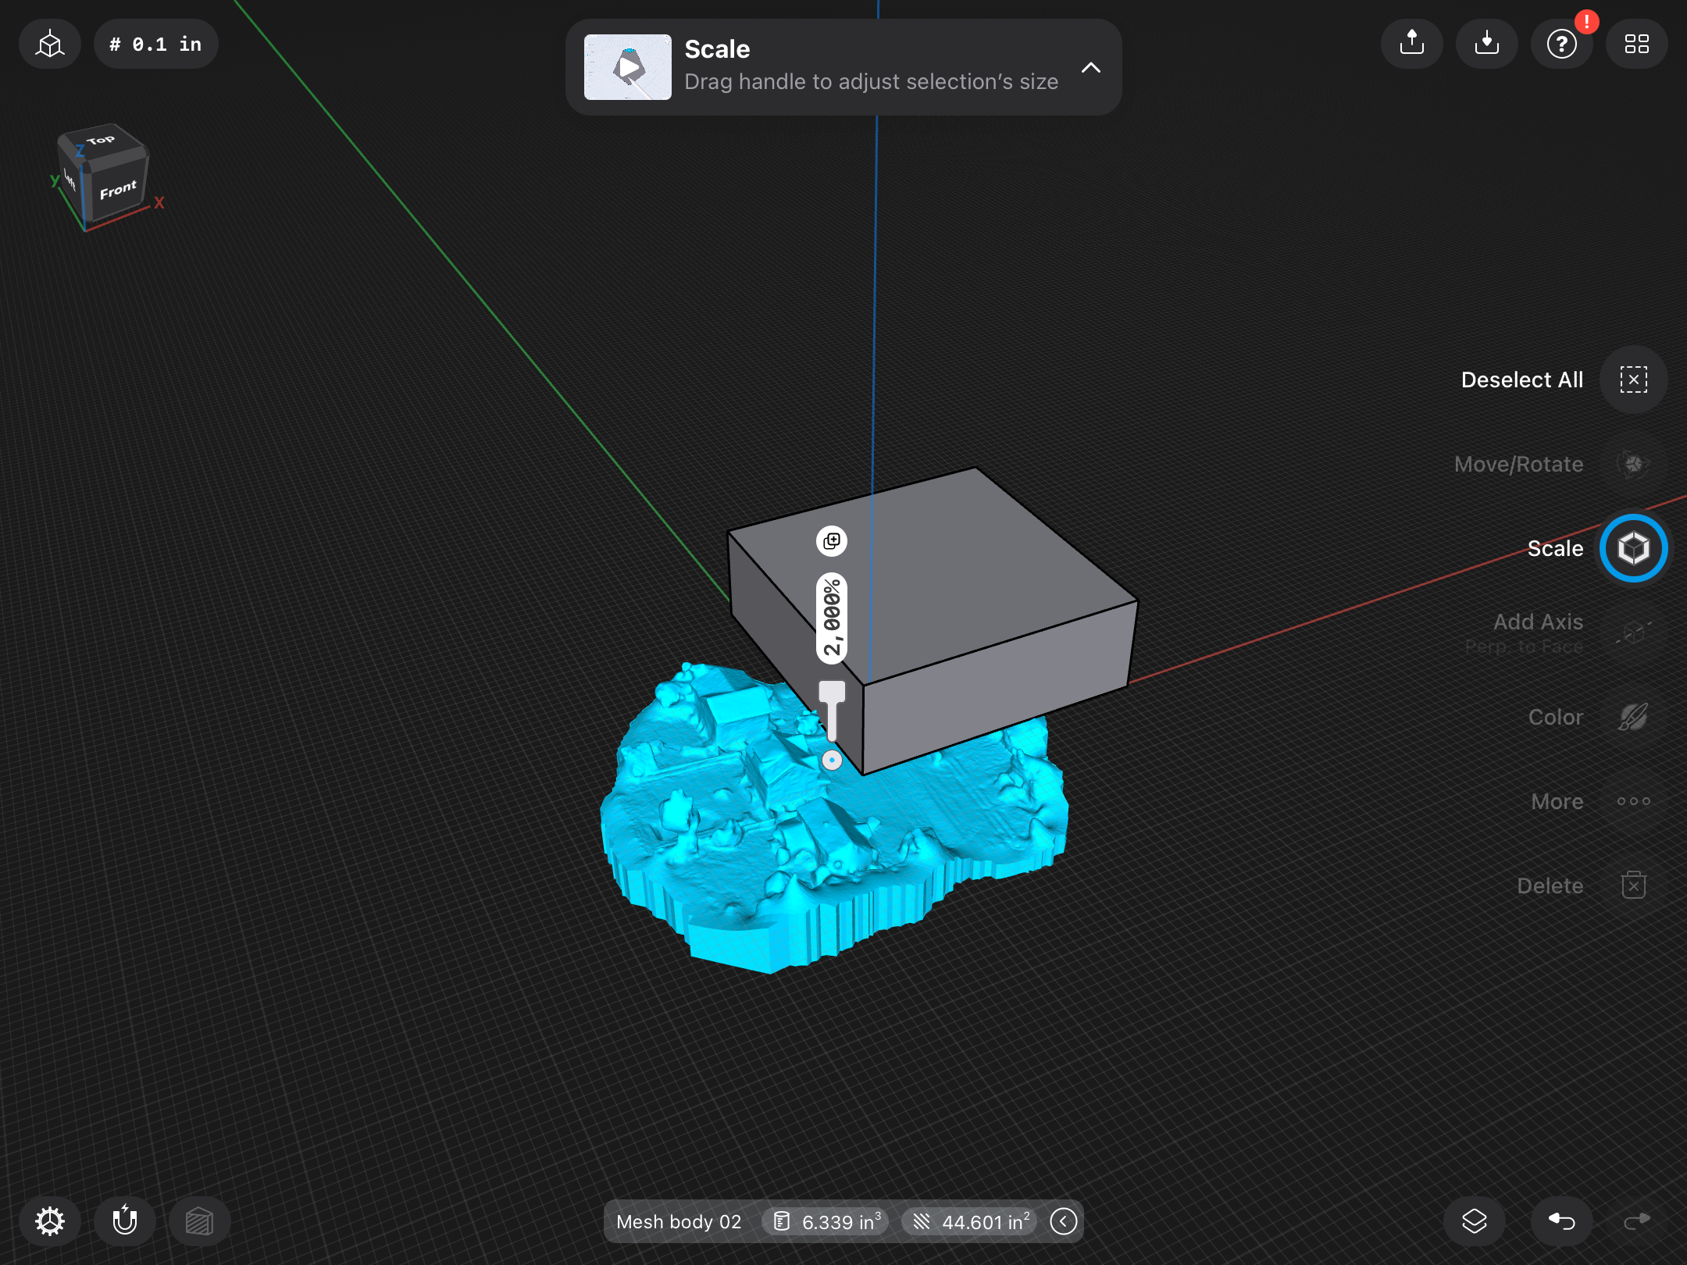The image size is (1687, 1265).
Task: Open the import download icon
Action: [1486, 44]
